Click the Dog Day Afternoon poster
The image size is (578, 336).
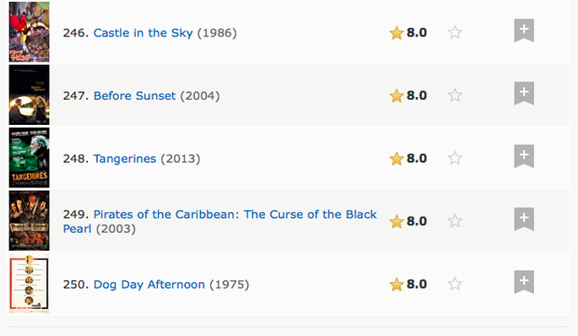pyautogui.click(x=30, y=284)
